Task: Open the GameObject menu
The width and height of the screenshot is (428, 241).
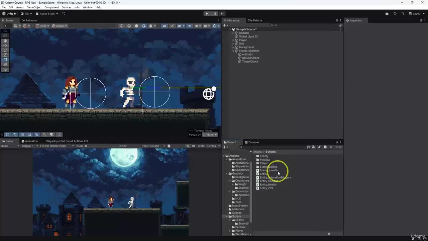Action: 34,7
